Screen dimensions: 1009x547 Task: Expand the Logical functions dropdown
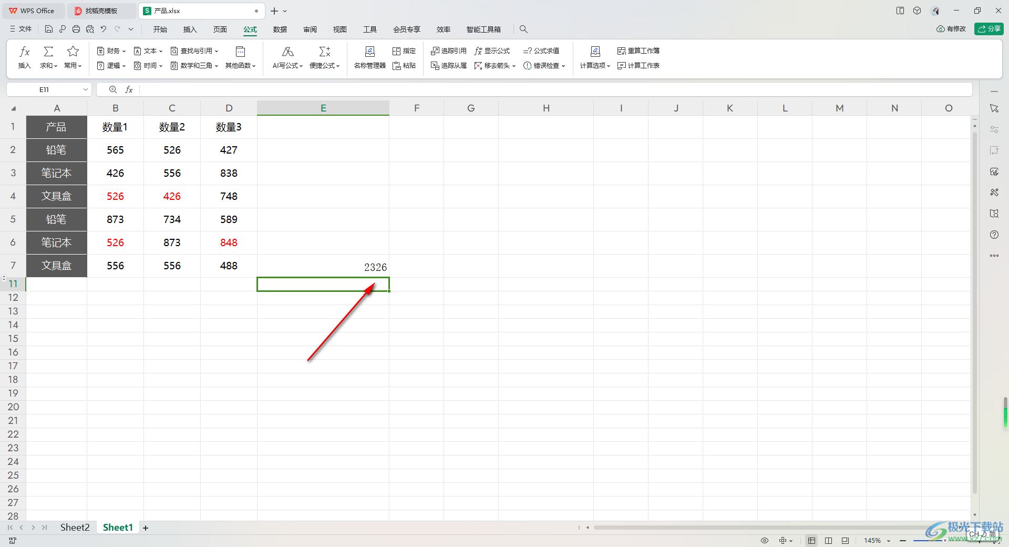(x=111, y=66)
